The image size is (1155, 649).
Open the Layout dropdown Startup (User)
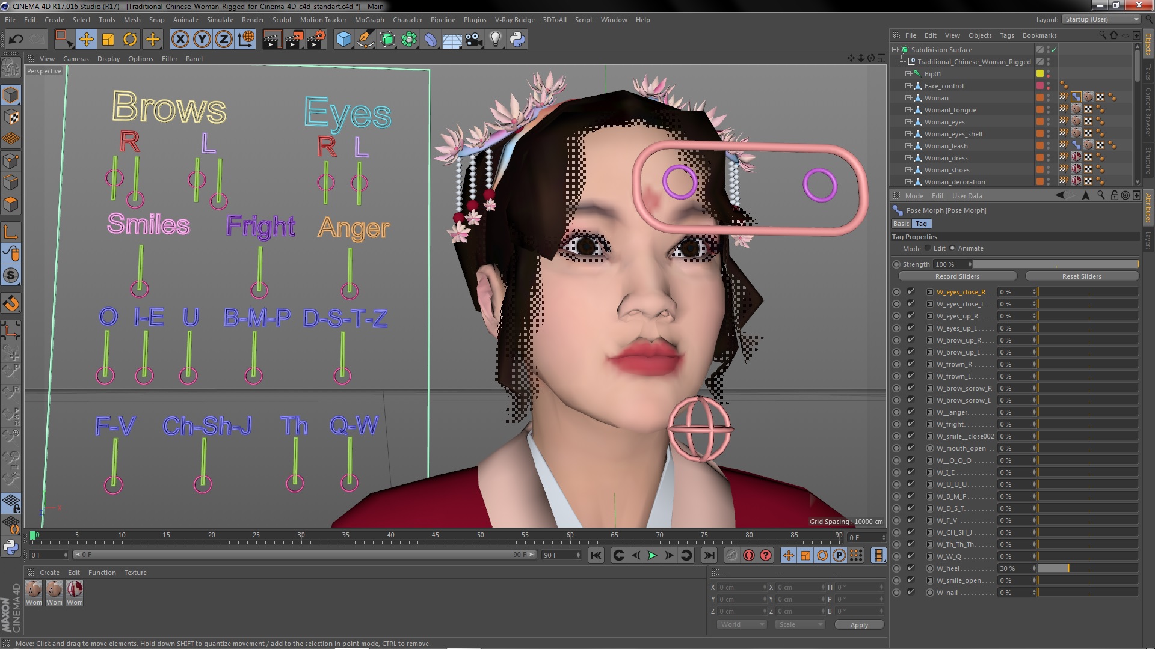[1101, 19]
